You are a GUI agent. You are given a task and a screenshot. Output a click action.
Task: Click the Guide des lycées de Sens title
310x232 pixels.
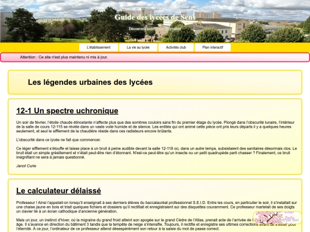pos(155,17)
